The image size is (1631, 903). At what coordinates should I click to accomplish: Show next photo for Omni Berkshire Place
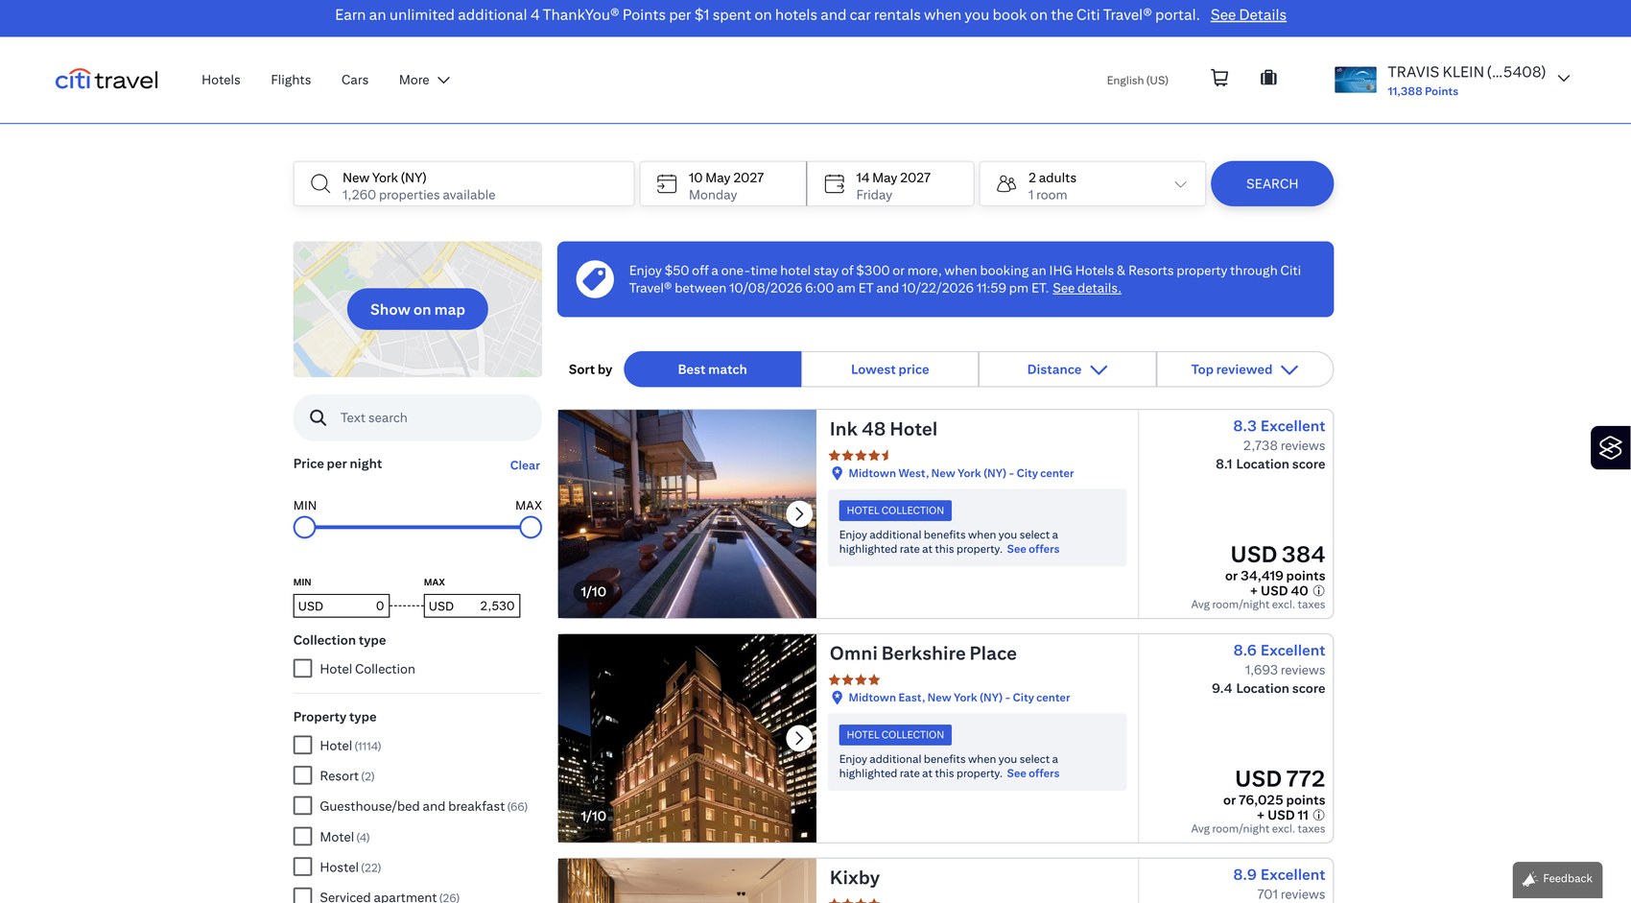pos(798,738)
